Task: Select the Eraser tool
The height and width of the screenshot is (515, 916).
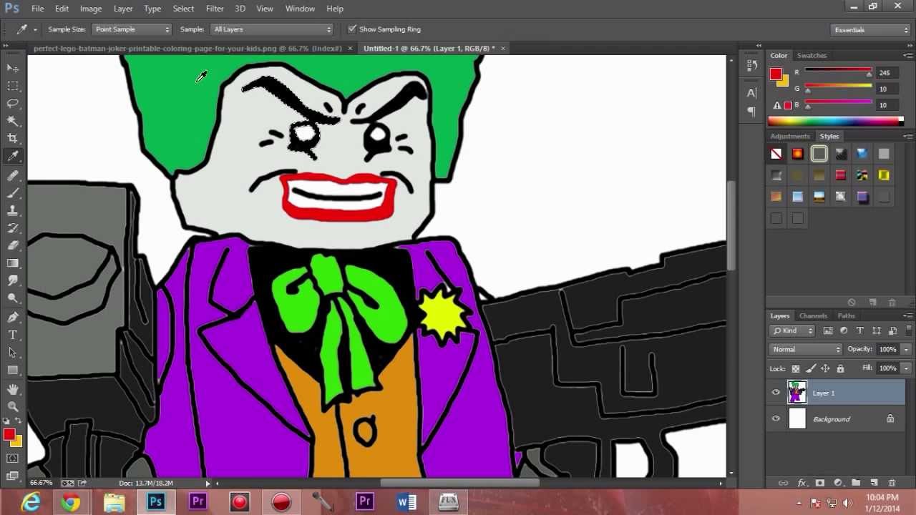Action: [13, 245]
